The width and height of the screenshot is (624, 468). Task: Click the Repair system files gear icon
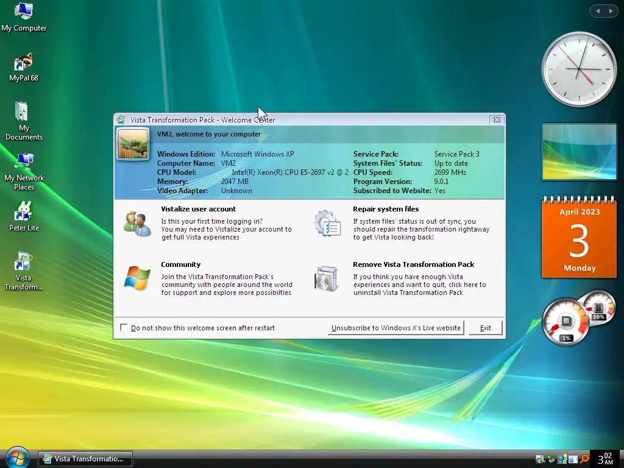(327, 223)
